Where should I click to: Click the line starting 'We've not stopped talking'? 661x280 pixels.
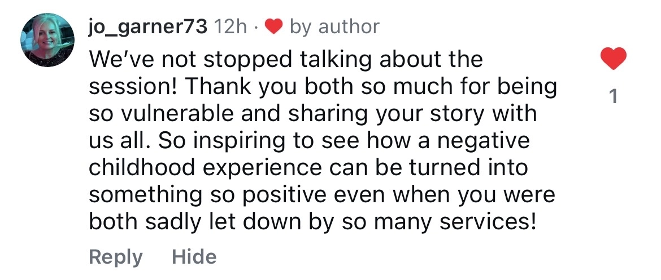click(x=286, y=59)
